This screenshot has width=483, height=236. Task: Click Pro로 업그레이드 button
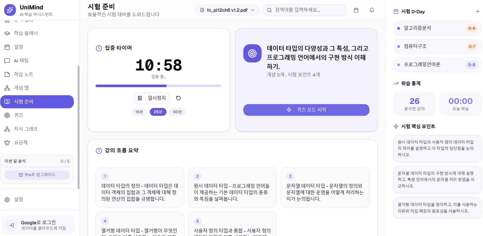[37, 175]
